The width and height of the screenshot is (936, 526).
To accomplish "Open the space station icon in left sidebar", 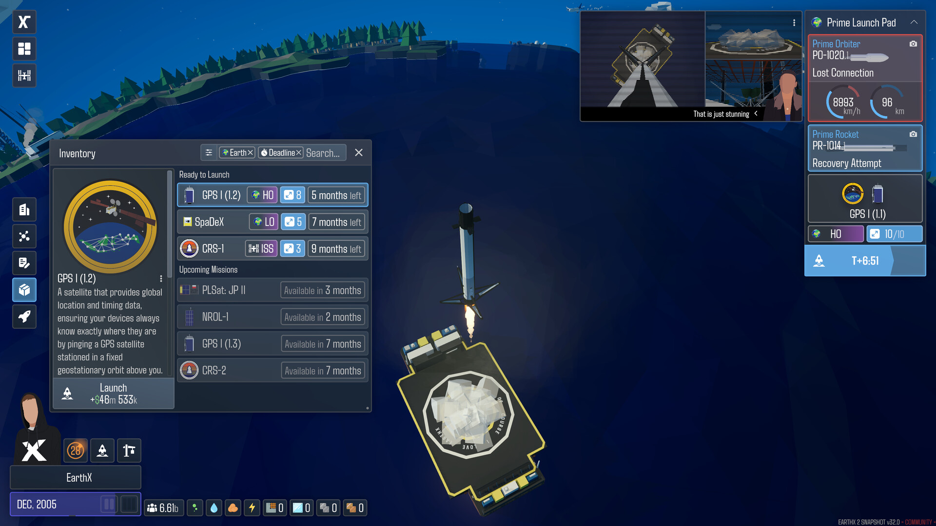I will click(24, 75).
